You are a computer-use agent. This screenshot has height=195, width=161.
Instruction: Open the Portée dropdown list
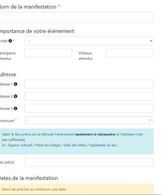click(x=89, y=41)
